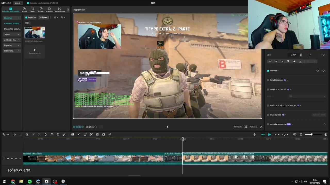
Task: Toggle main track magnet snapping
Action: [263, 134]
